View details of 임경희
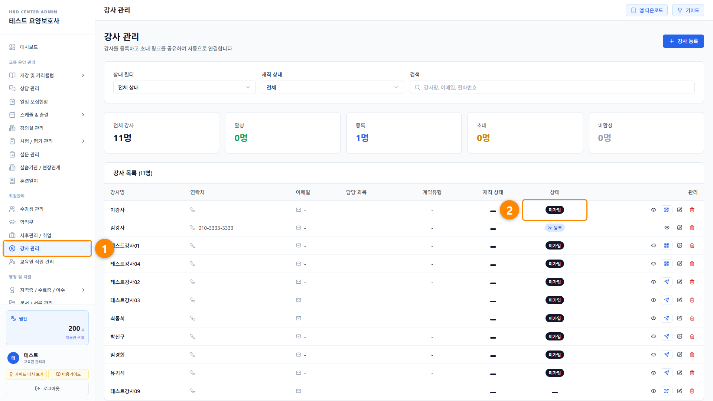The image size is (713, 401). tap(654, 355)
